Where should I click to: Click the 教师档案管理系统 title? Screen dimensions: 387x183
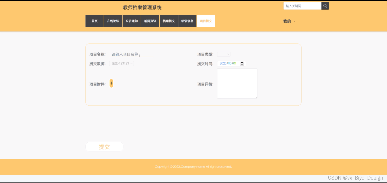pos(142,8)
